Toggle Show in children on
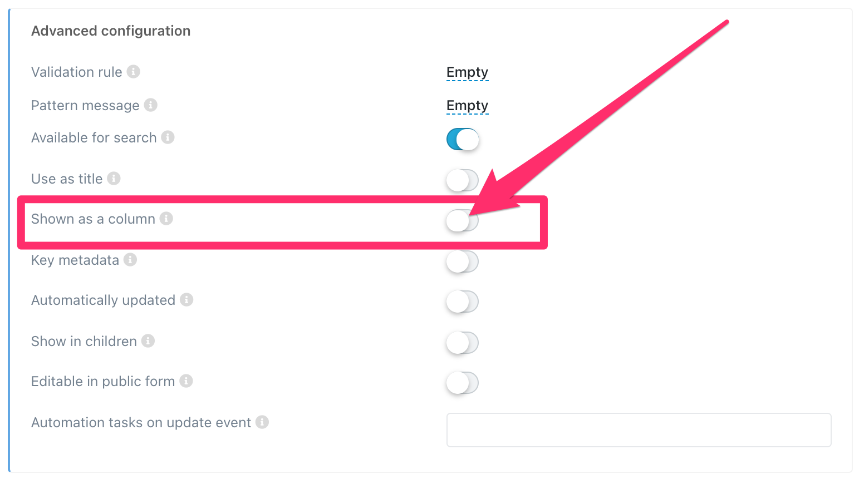This screenshot has width=864, height=484. click(x=463, y=343)
